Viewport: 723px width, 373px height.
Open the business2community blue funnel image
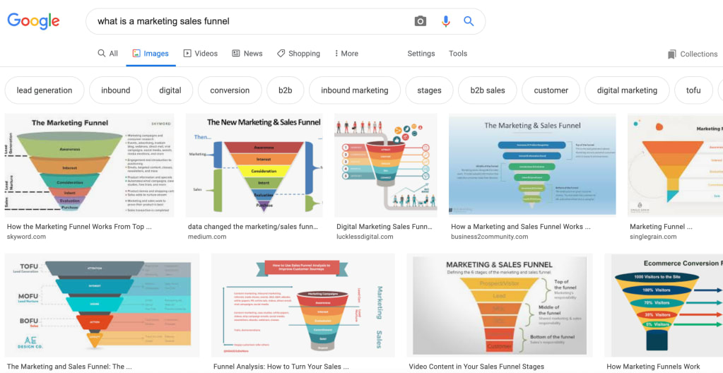532,165
